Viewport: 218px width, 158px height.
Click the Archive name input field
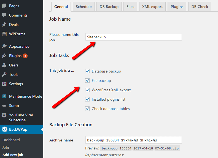click(x=134, y=140)
